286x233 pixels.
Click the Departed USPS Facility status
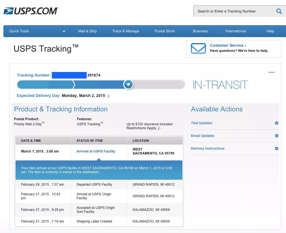94,185
